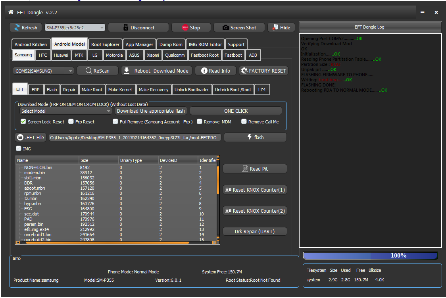Click the ReScan button
The image size is (446, 298).
tap(98, 71)
